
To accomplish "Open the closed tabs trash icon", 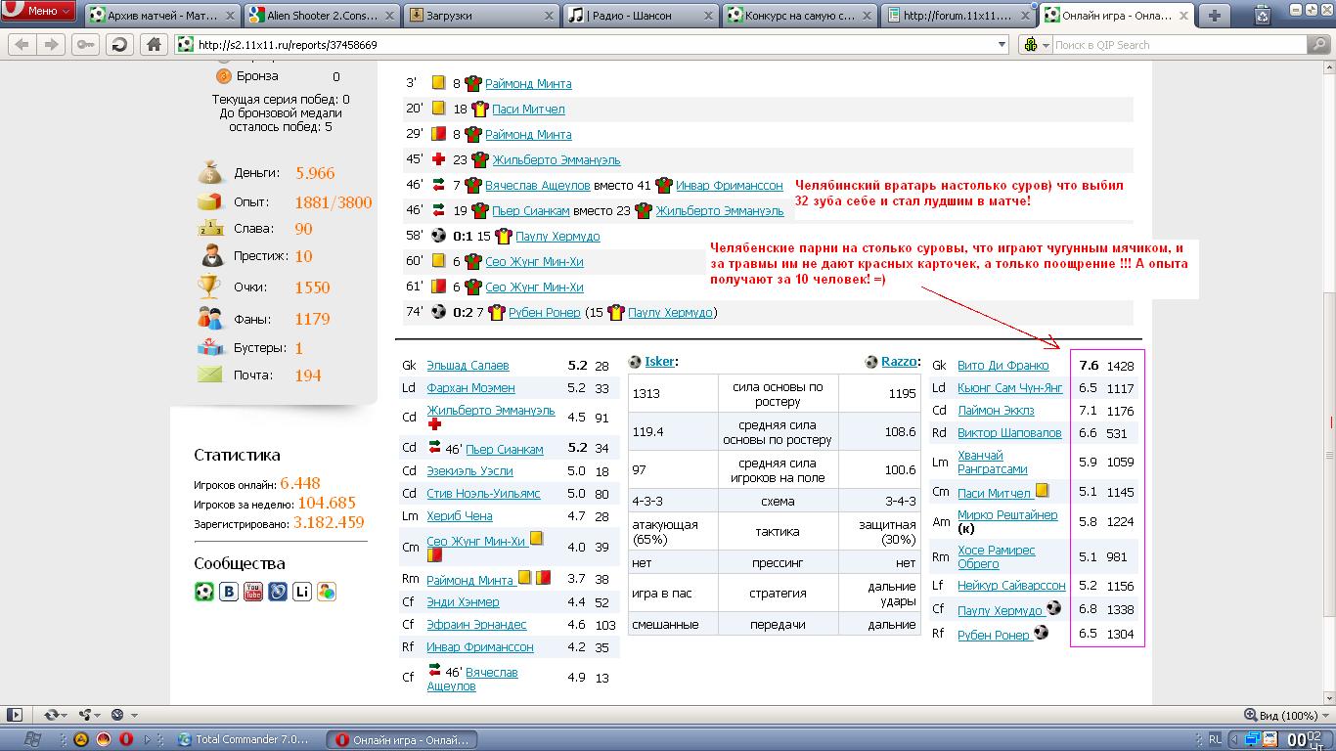I will point(1264,15).
